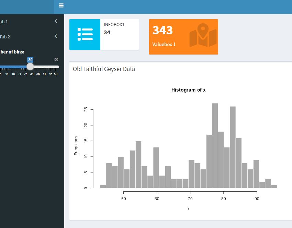Click the 343 value in the orange box
292x228 pixels.
tap(162, 31)
